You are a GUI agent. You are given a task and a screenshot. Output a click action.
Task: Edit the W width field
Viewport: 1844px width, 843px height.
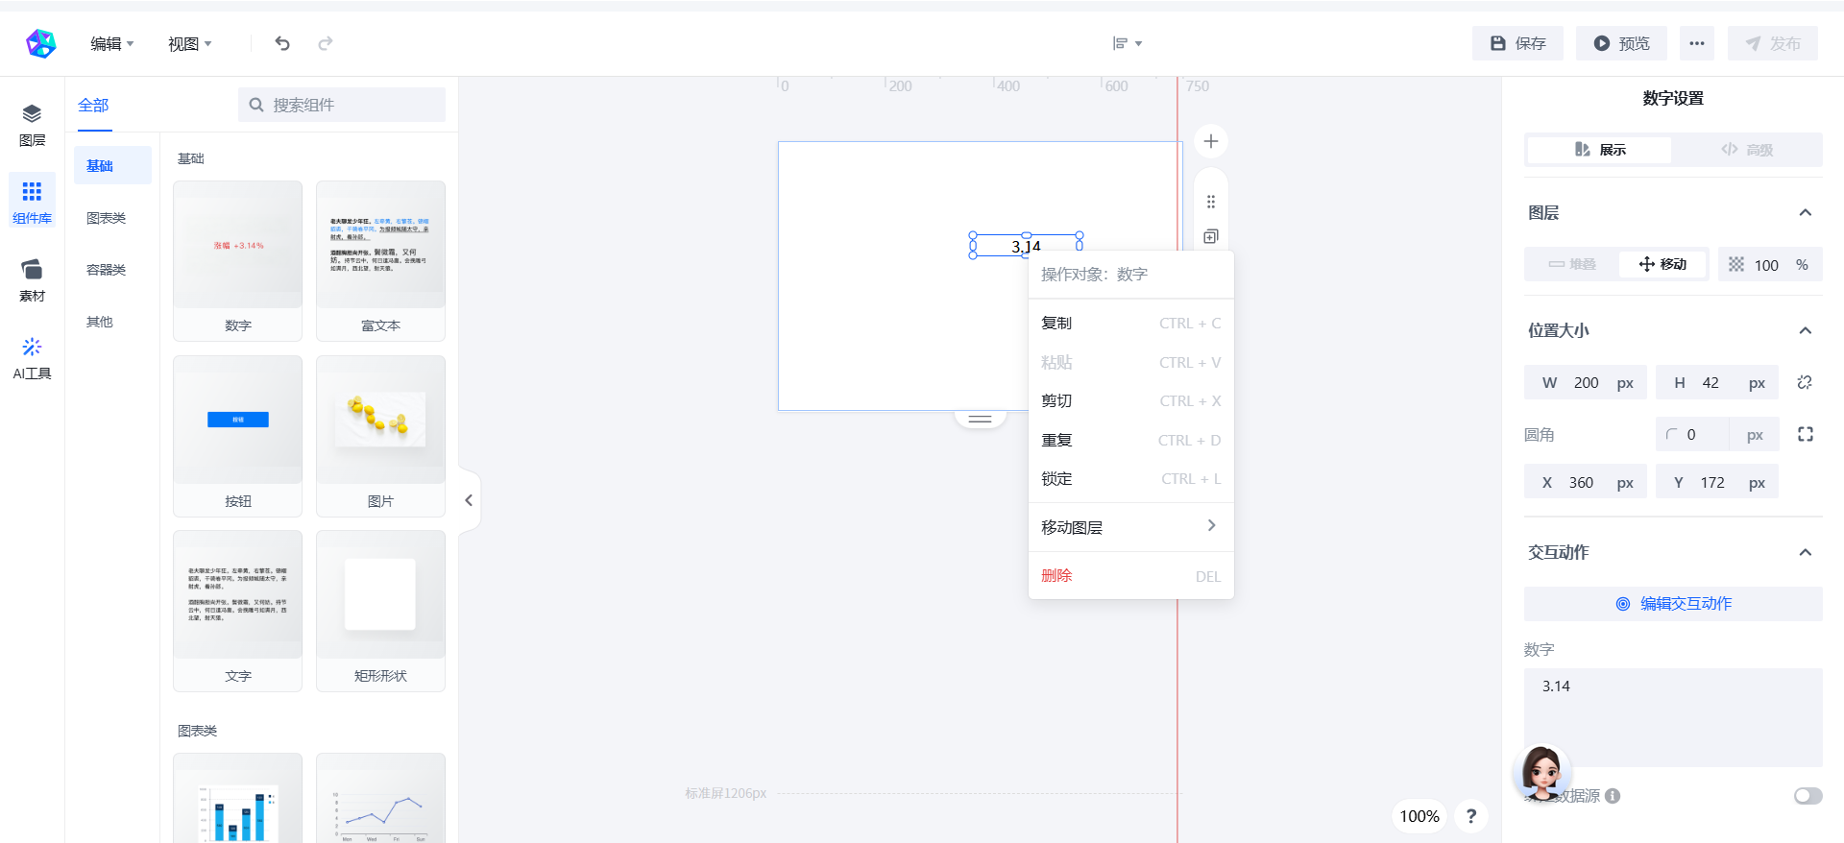[1586, 382]
